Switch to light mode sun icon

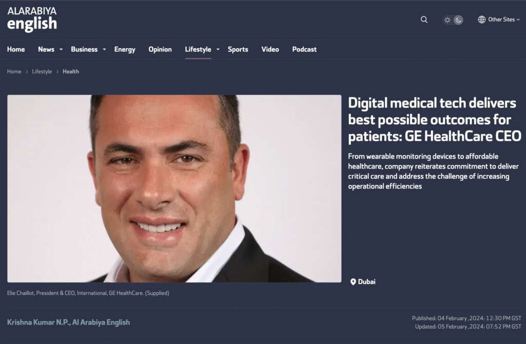(x=447, y=20)
